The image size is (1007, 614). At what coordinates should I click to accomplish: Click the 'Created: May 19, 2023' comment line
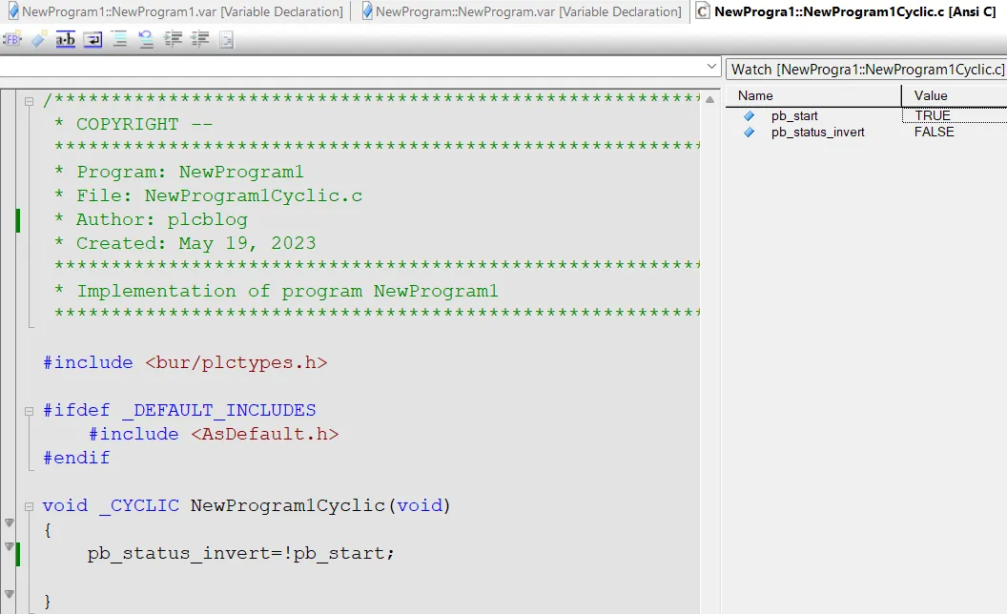coord(185,243)
